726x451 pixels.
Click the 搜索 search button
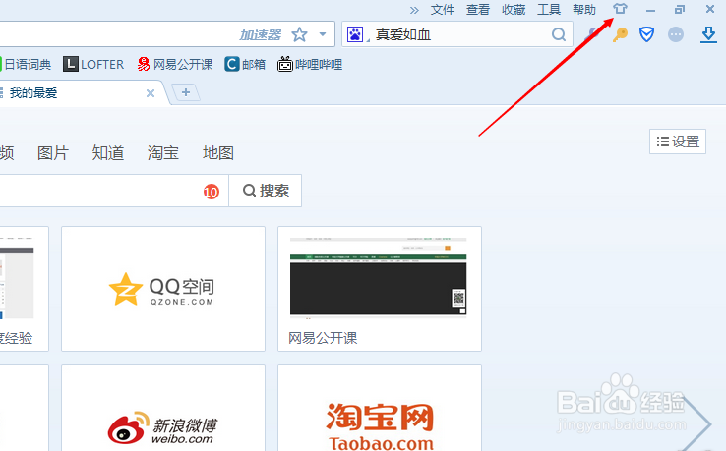(x=266, y=191)
